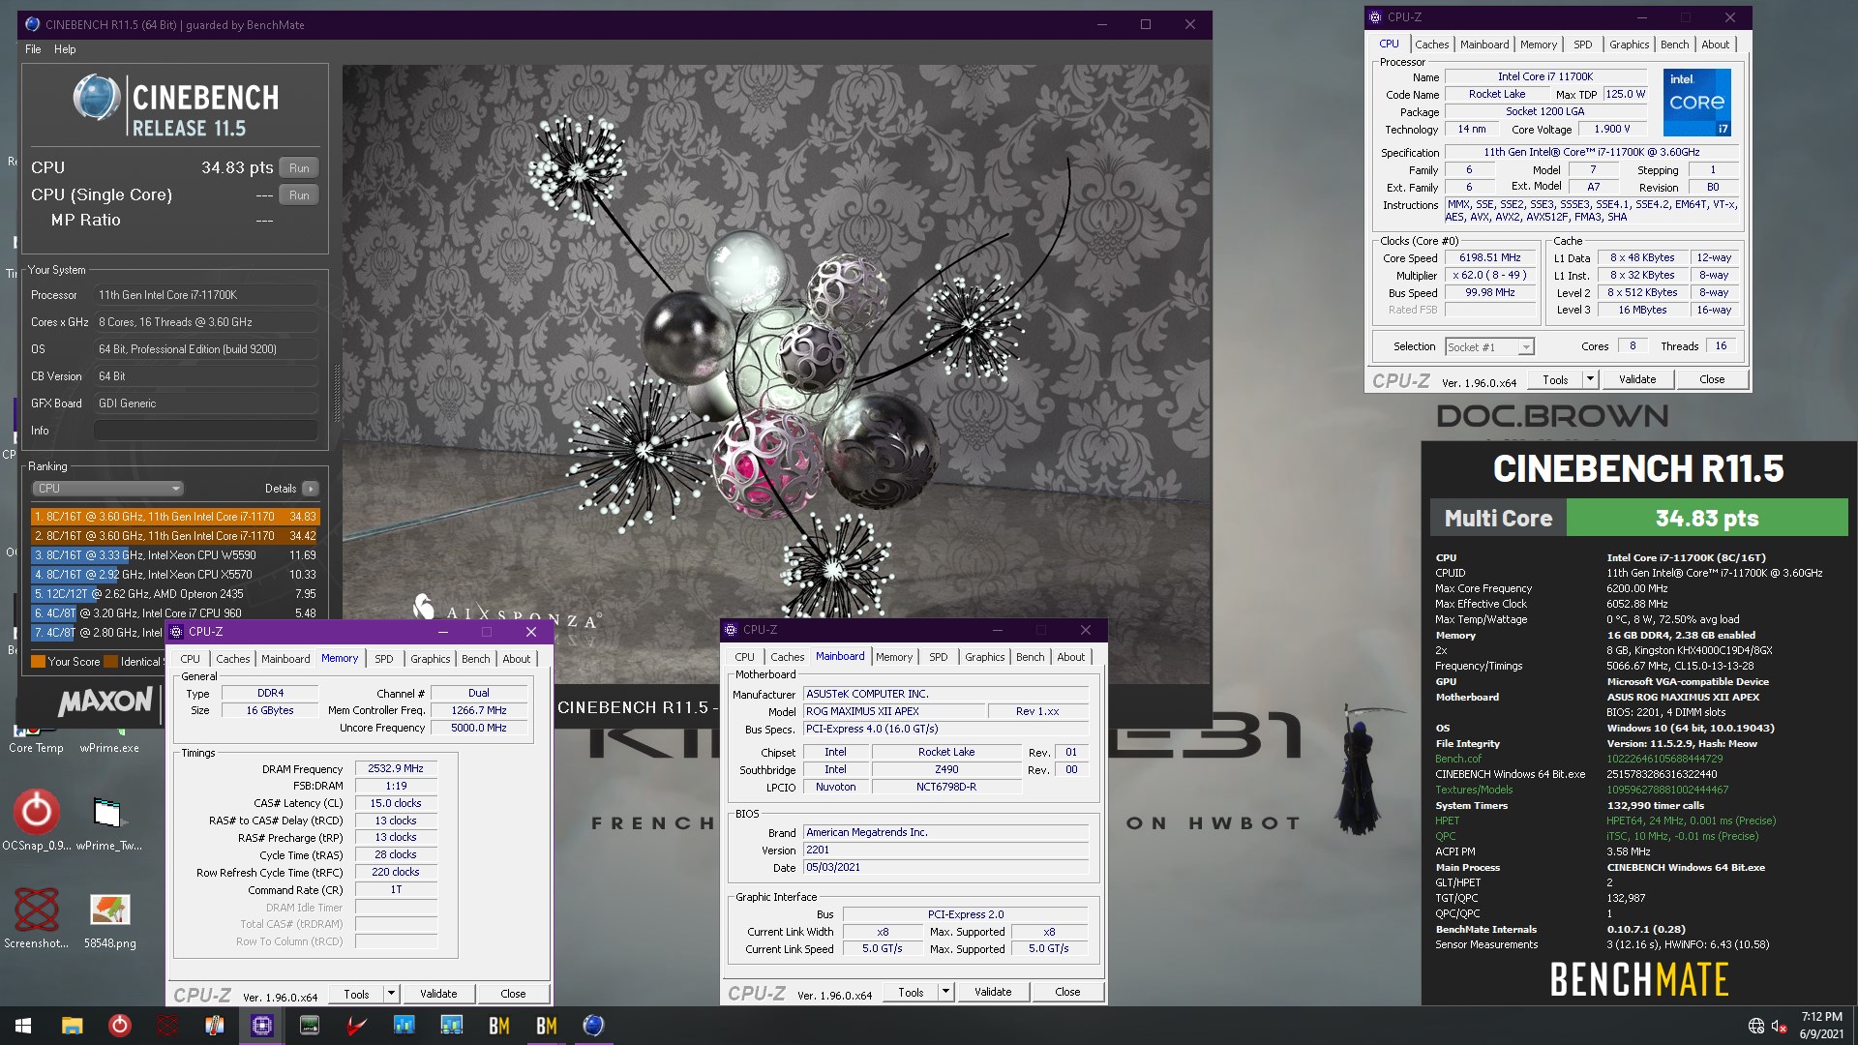The height and width of the screenshot is (1045, 1858).
Task: Switch to CPU-Z via purple chip taskbar icon
Action: (x=261, y=1026)
